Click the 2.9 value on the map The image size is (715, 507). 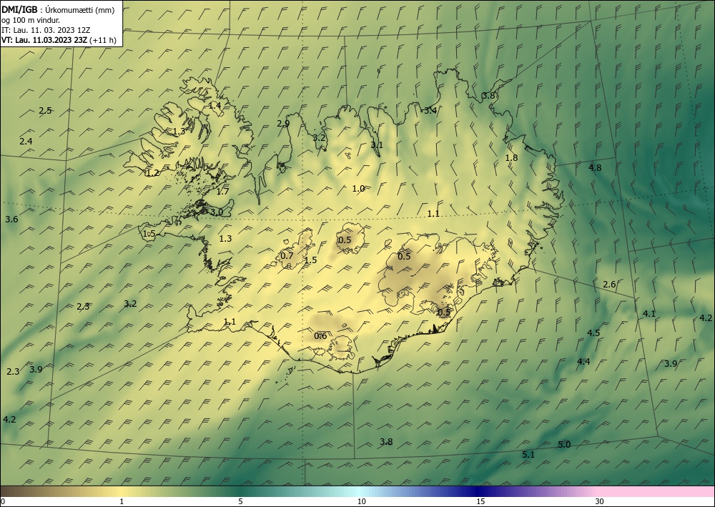pyautogui.click(x=283, y=123)
